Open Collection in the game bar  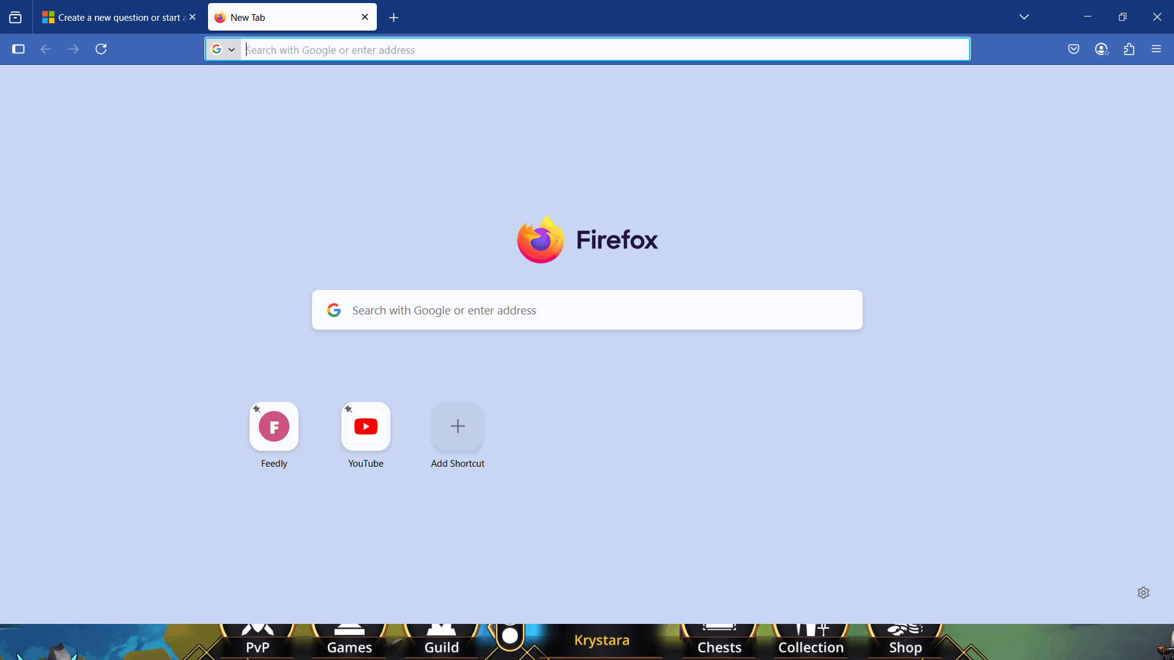point(811,642)
